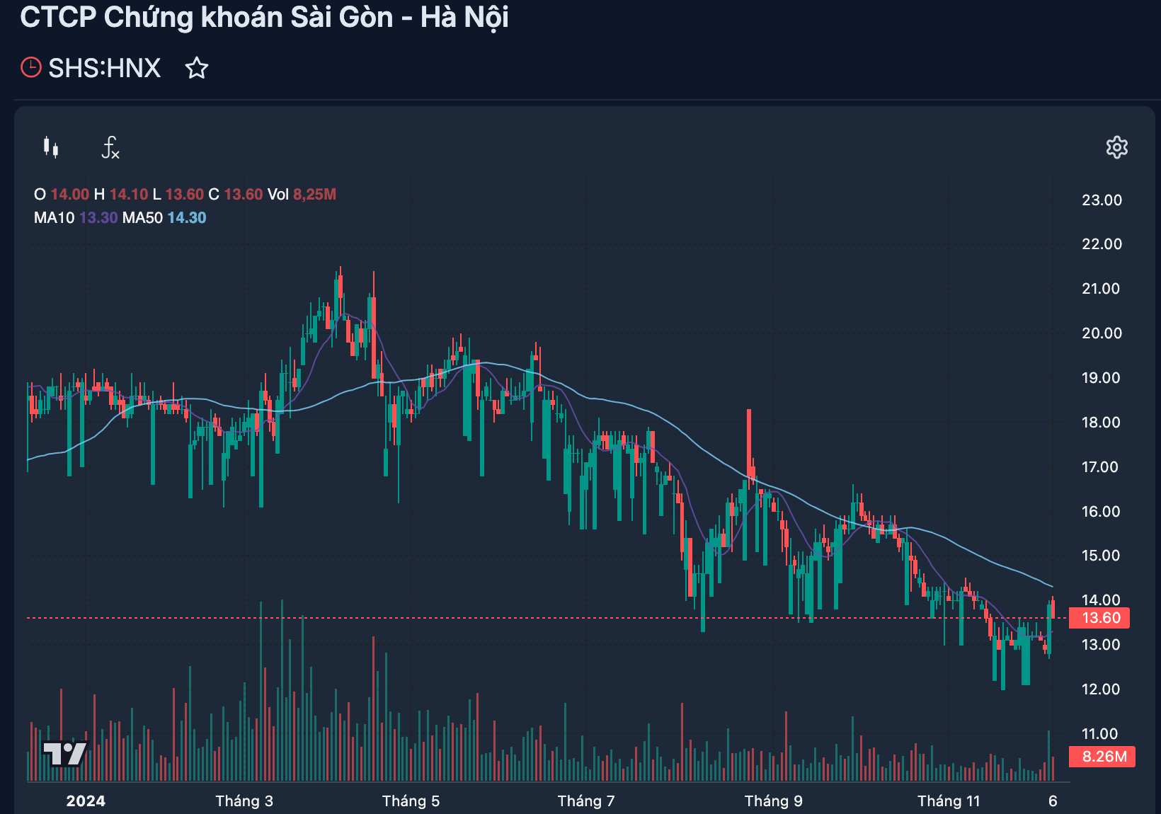Click the CTCP Chứng khoán Sài Gòn - Hà Nội title
Screen dimensions: 1161x814
pos(264,17)
